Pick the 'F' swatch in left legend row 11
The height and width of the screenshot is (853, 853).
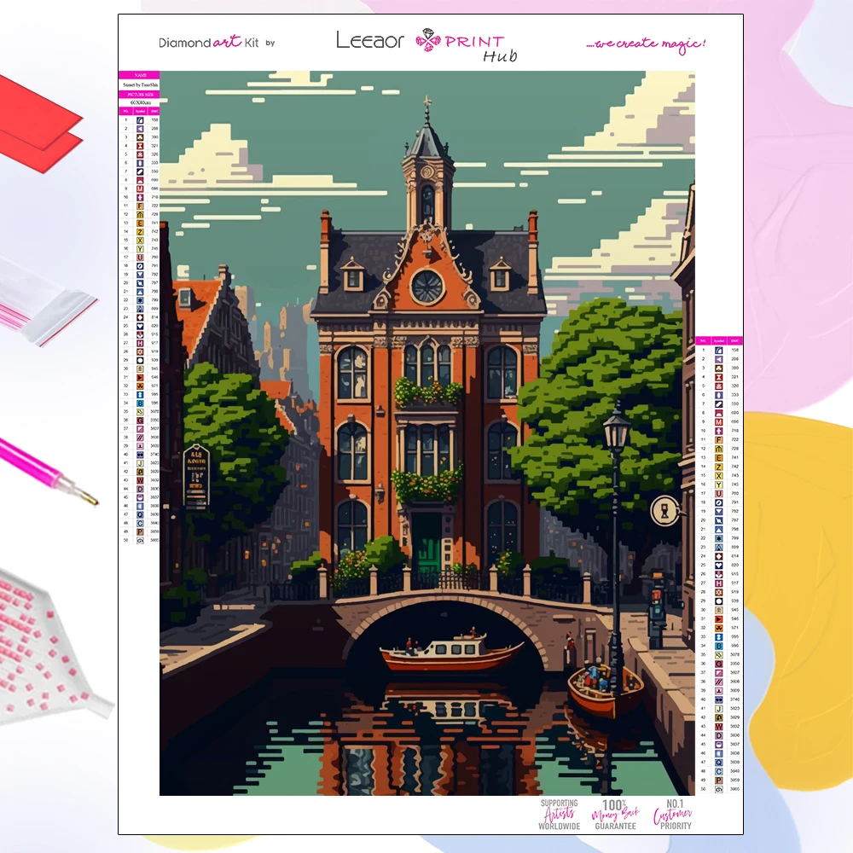140,206
